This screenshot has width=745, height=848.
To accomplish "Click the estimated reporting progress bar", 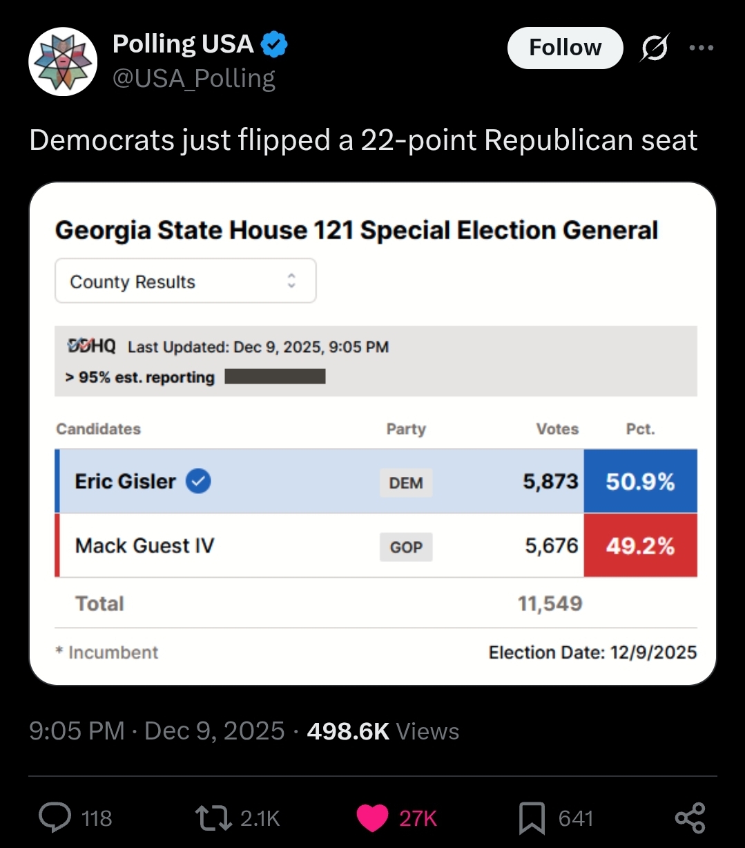I will (x=275, y=377).
